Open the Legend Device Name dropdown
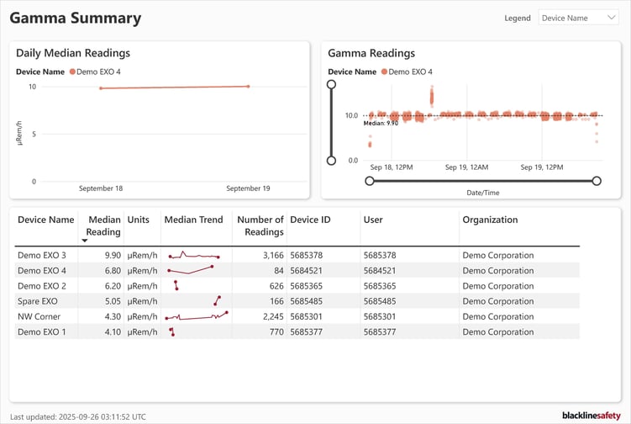 pyautogui.click(x=578, y=18)
